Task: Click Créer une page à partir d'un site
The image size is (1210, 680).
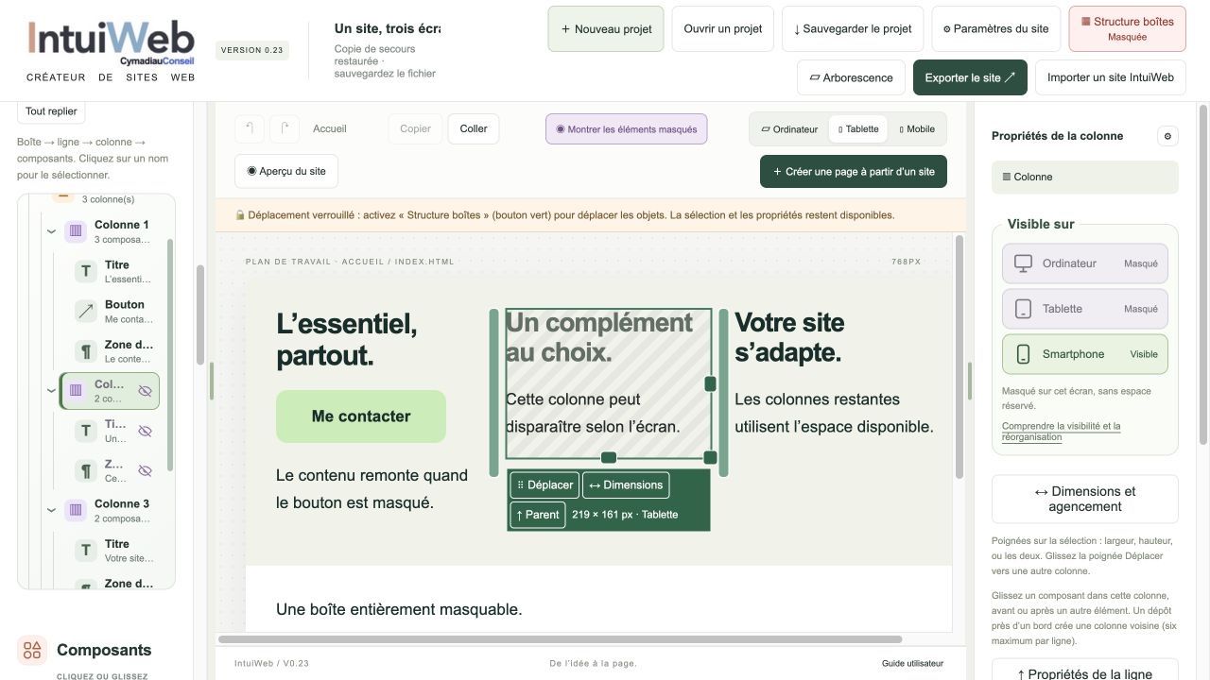Action: 854,172
